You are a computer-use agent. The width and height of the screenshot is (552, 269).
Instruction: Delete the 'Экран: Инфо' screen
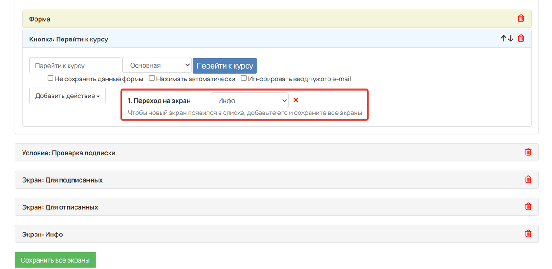pos(528,234)
